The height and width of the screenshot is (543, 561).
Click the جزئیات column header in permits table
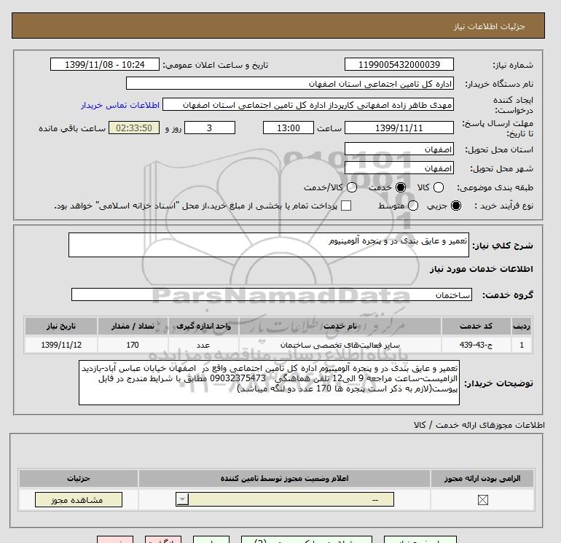[x=79, y=479]
